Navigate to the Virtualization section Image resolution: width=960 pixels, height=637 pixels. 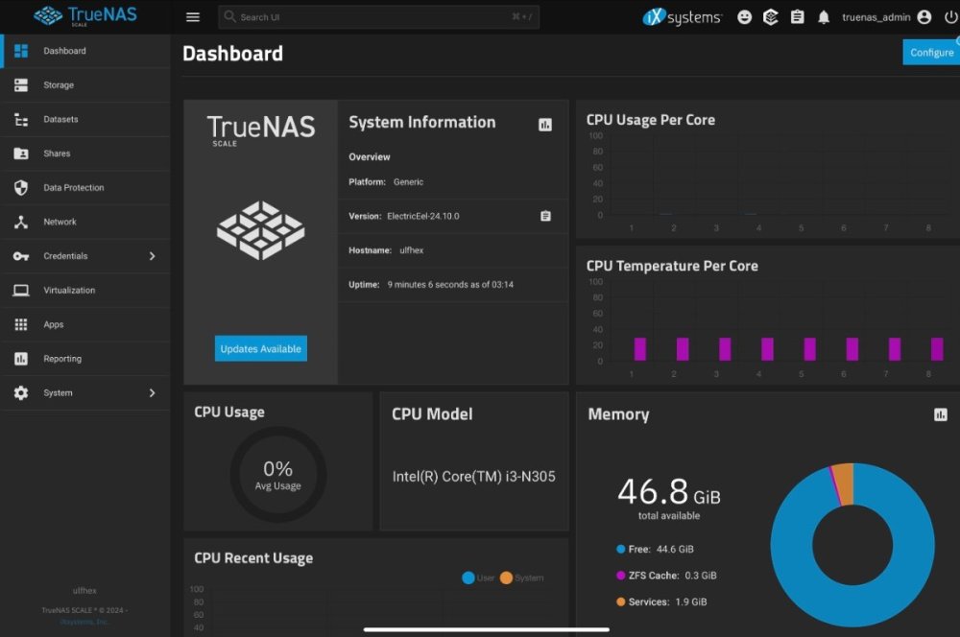pos(69,291)
